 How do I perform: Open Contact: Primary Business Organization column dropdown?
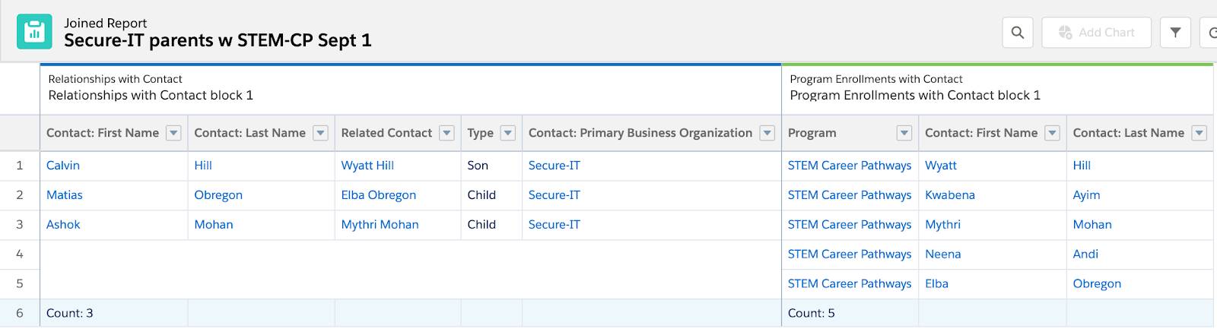coord(767,133)
